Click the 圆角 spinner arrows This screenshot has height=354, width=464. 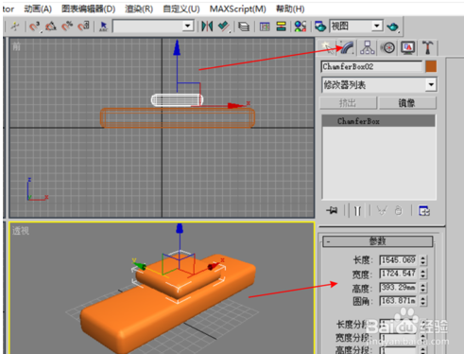click(x=422, y=301)
